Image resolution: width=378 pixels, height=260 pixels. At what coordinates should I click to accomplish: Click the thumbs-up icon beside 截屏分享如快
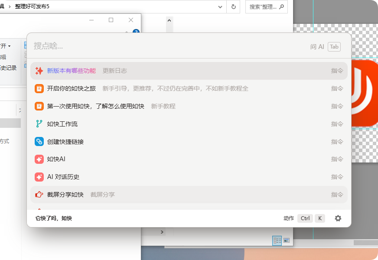(x=39, y=195)
